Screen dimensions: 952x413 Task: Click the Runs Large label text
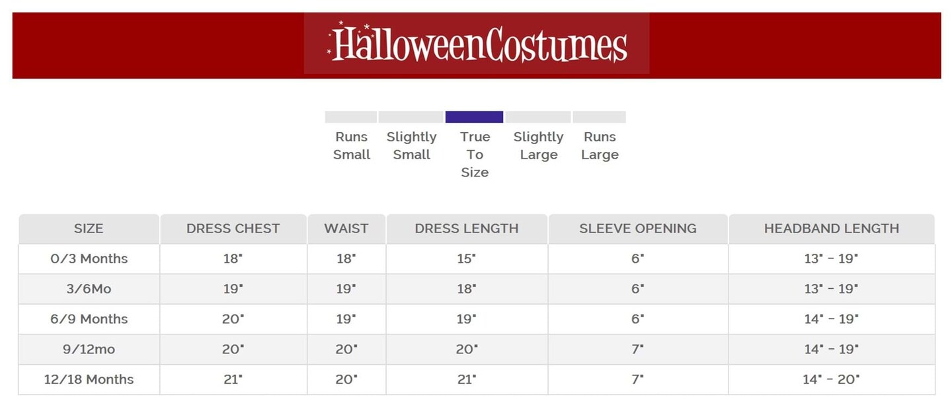click(600, 146)
